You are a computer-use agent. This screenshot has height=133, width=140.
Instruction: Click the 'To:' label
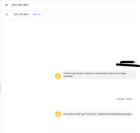7,15
